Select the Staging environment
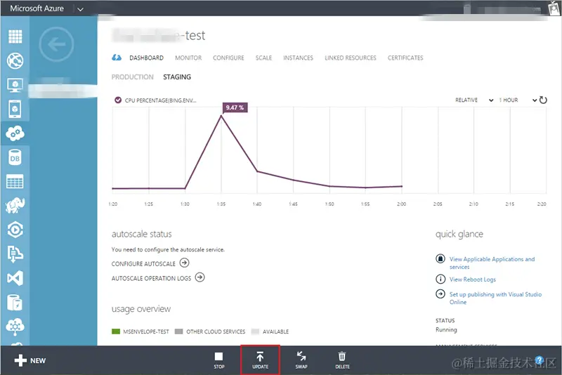 tap(177, 77)
